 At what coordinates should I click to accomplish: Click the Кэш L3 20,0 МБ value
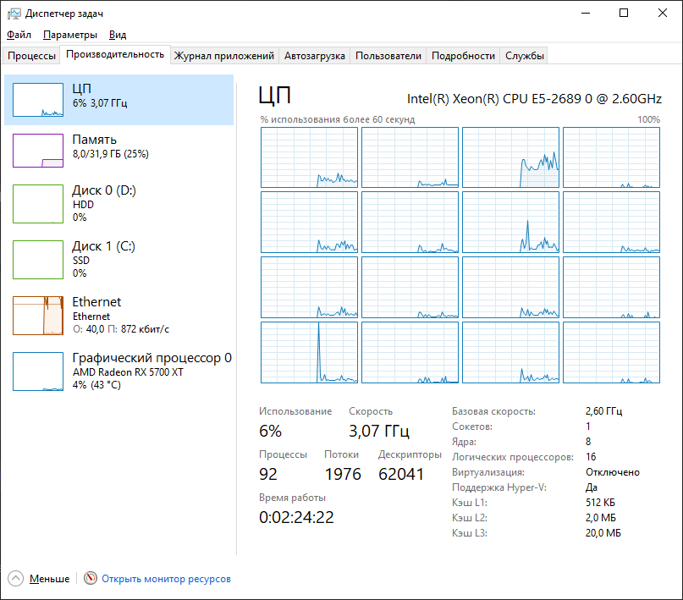[x=603, y=533]
